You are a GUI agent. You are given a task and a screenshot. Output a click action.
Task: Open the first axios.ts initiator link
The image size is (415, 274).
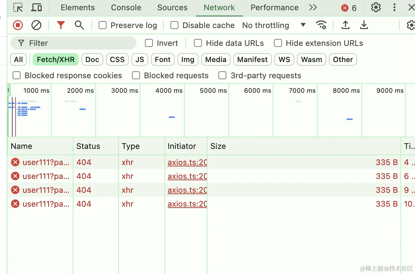tap(187, 162)
